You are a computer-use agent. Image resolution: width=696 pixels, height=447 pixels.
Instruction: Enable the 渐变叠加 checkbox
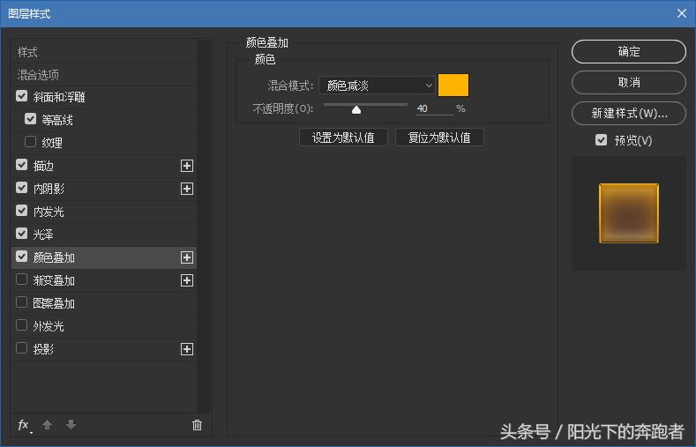21,279
